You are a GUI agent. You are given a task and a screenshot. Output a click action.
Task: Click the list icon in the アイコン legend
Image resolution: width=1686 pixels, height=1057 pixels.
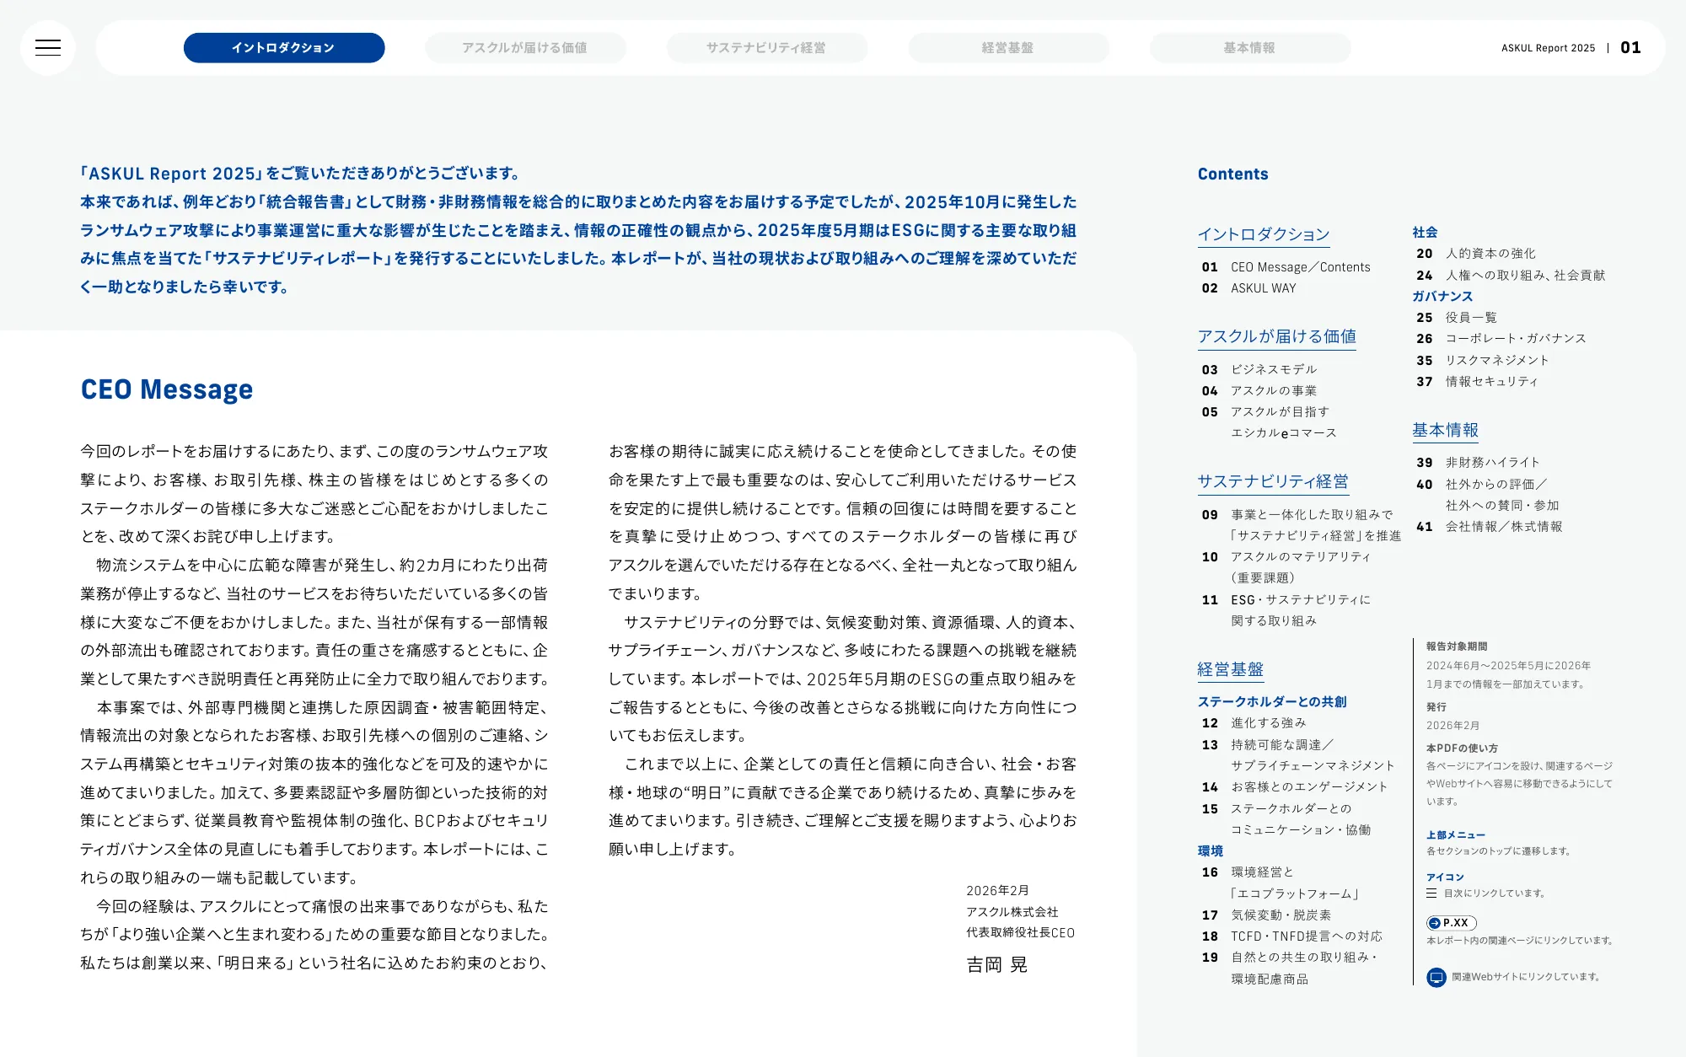point(1431,893)
